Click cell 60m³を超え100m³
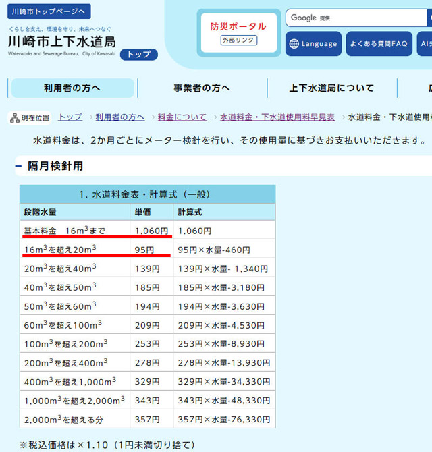The image size is (432, 452). (75, 324)
